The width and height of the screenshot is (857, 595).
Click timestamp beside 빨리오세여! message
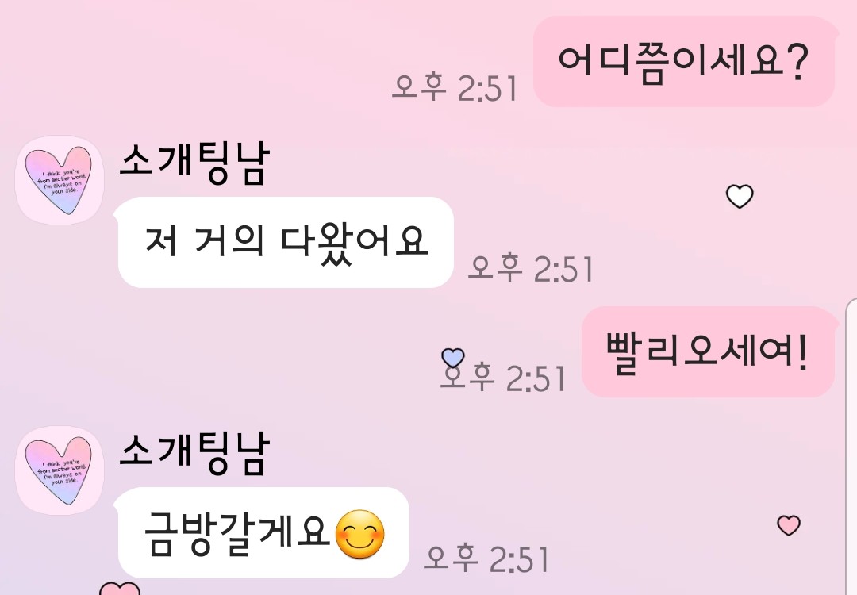pos(503,378)
